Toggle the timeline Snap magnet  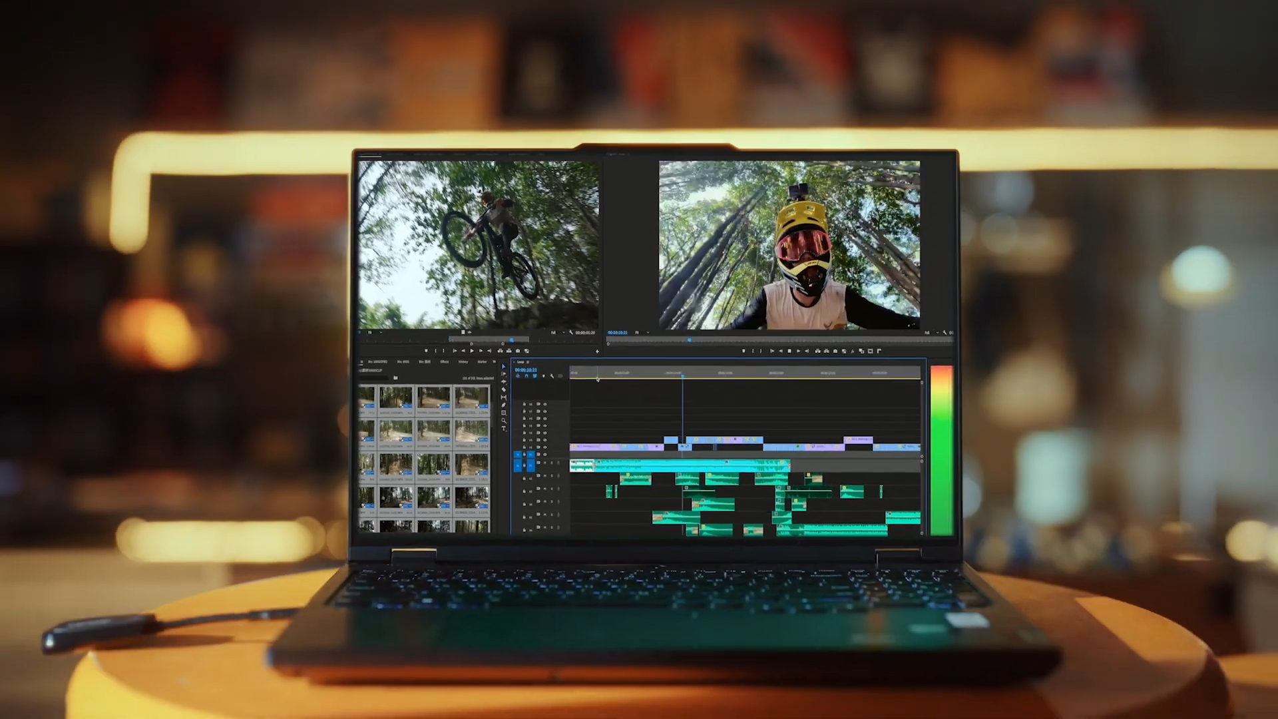(x=526, y=376)
